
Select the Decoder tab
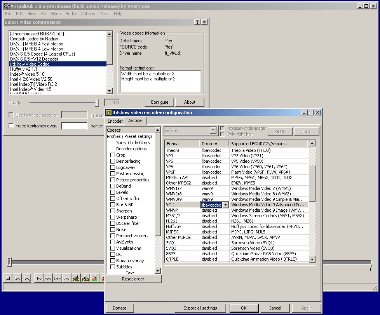tap(135, 120)
